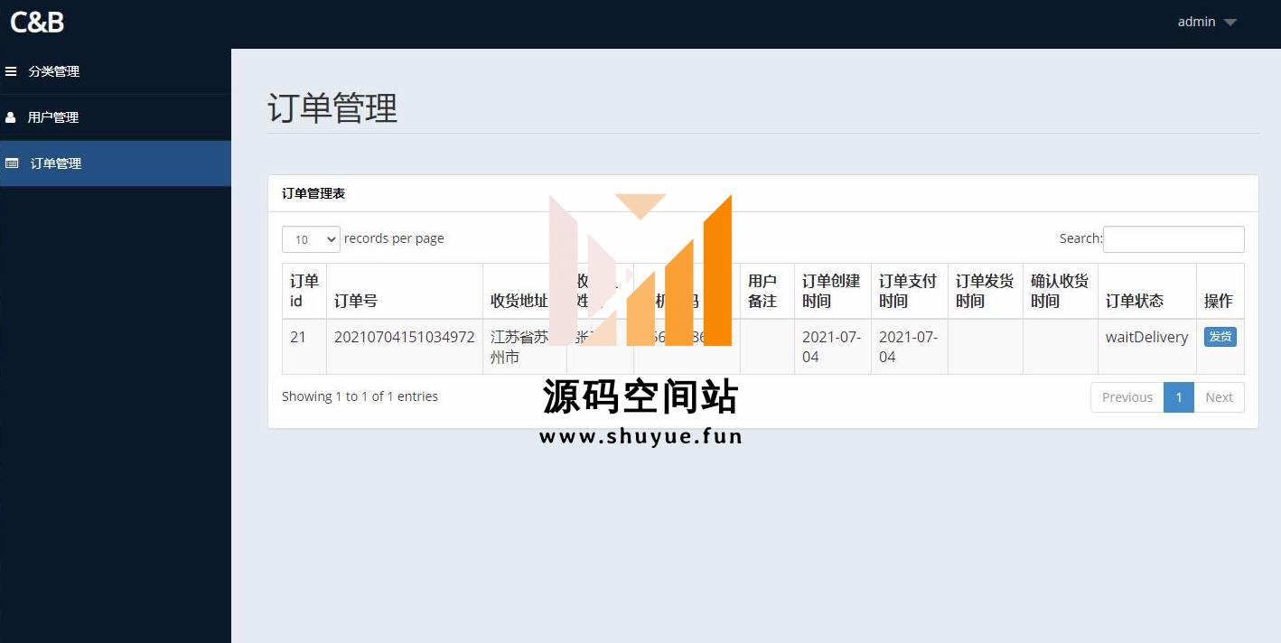The height and width of the screenshot is (643, 1281).
Task: Open 分类管理 in the sidebar
Action: (x=116, y=71)
